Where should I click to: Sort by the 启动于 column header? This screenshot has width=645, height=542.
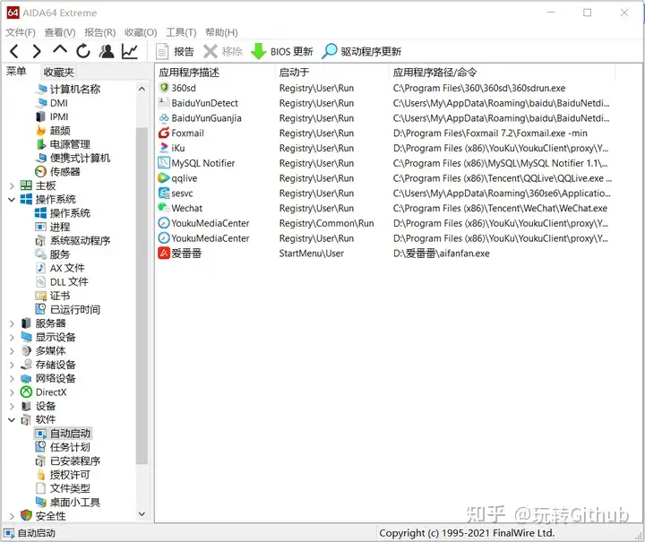tap(331, 73)
